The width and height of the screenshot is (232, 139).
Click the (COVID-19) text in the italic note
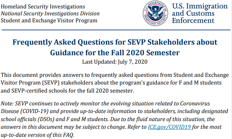pos(34,111)
